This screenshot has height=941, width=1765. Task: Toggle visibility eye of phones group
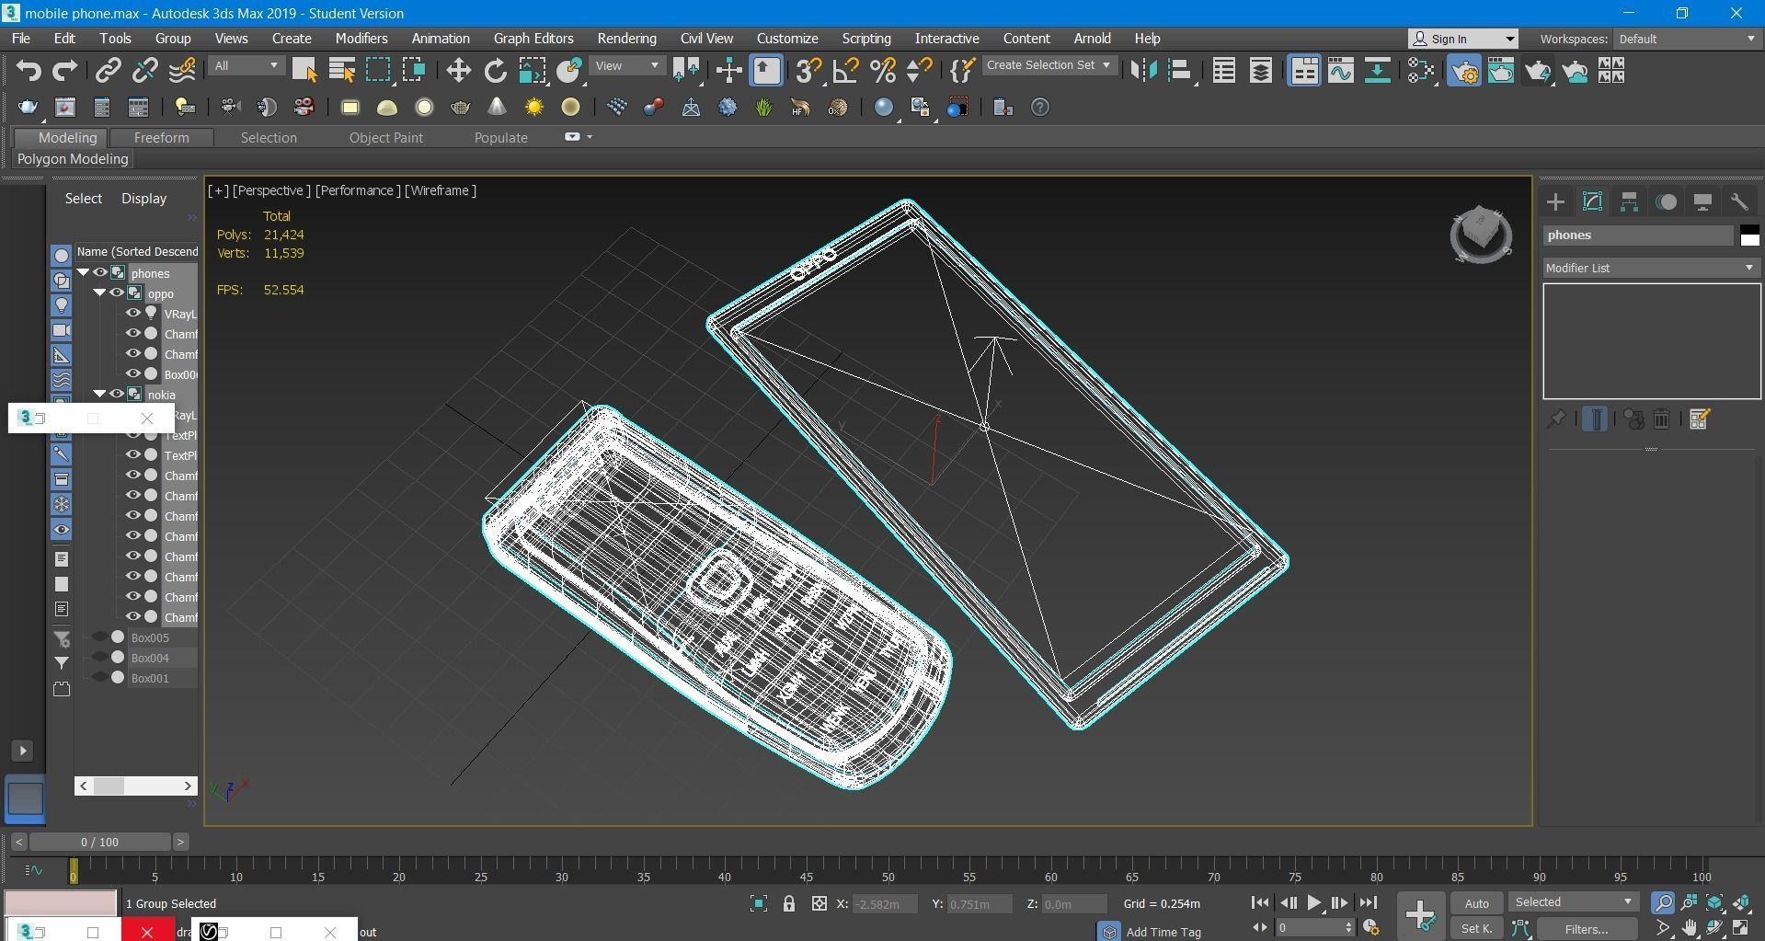[99, 272]
